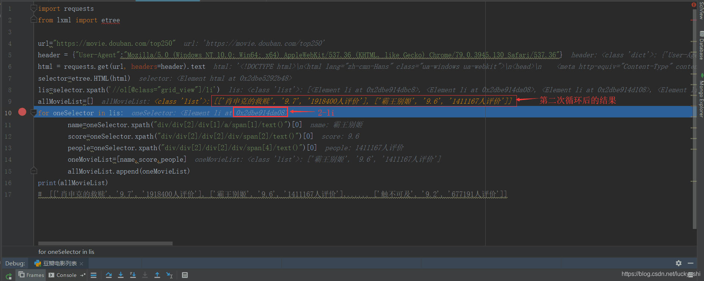The height and width of the screenshot is (281, 704).
Task: Click 'import requests' on line 1
Action: (x=66, y=9)
